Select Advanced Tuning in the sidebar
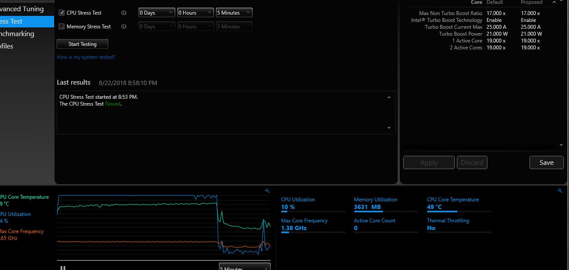Viewport: 569px width, 270px height. pyautogui.click(x=22, y=9)
